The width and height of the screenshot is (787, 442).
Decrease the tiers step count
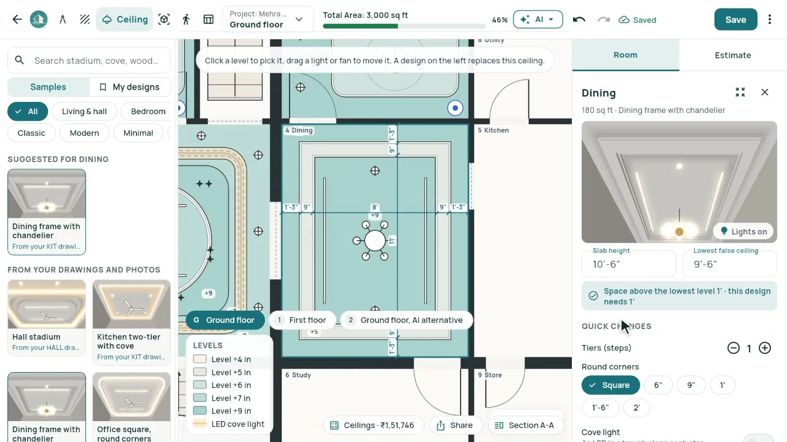tap(734, 348)
